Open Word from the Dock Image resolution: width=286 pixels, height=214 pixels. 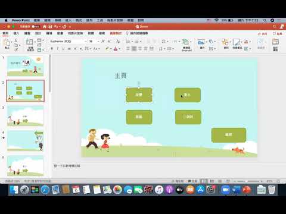pos(236,190)
